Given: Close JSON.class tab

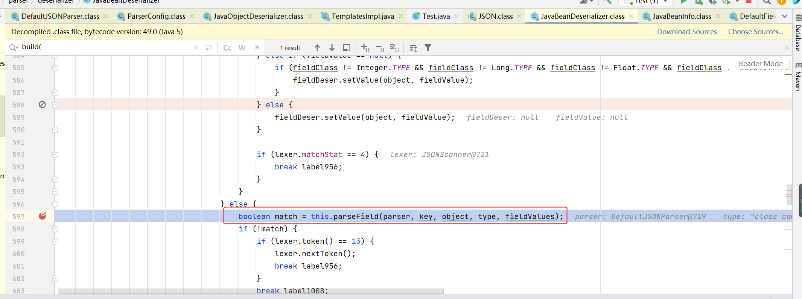Looking at the screenshot, I should pos(519,16).
